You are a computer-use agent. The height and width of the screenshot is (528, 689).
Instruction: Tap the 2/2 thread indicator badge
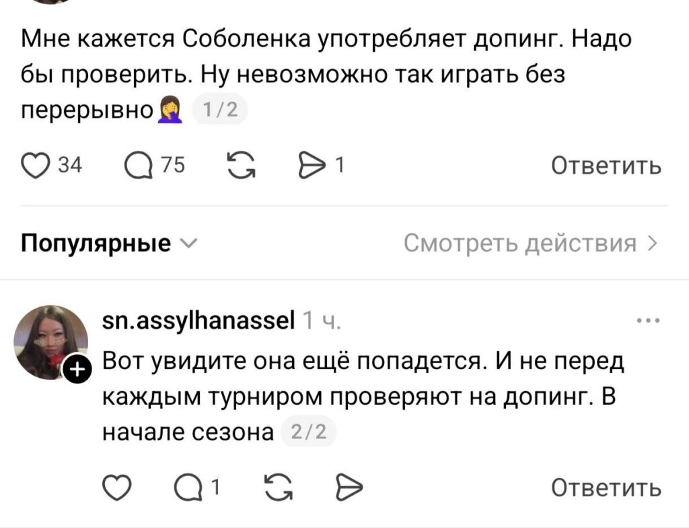(307, 432)
